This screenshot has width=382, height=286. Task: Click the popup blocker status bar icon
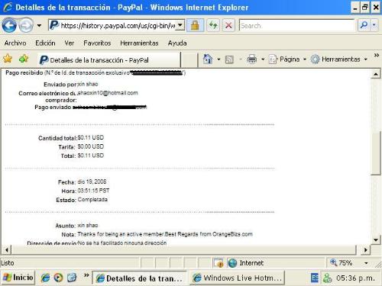(x=219, y=263)
